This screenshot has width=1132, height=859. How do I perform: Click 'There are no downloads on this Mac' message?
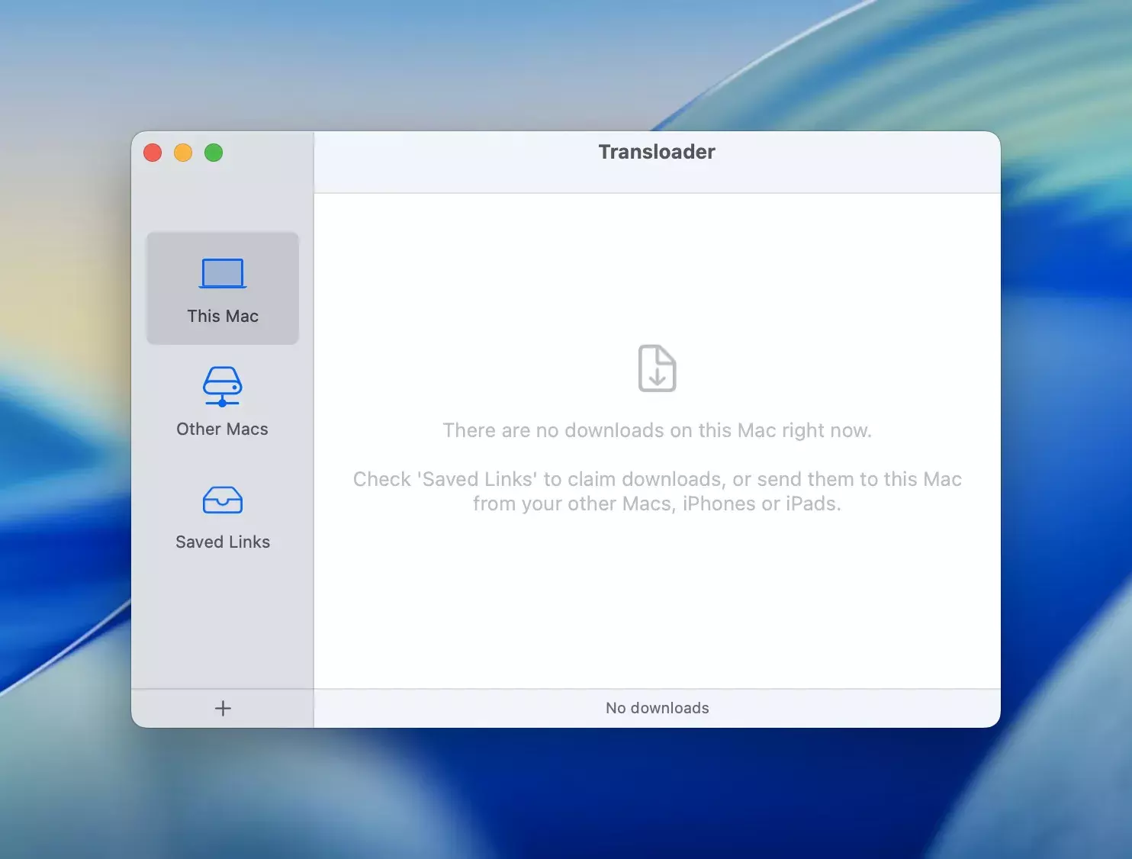coord(657,430)
